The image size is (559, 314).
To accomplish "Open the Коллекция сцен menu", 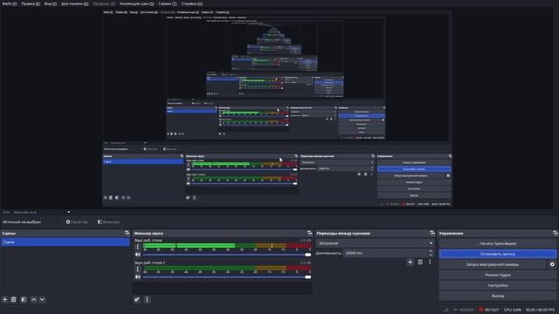I will tap(137, 3).
